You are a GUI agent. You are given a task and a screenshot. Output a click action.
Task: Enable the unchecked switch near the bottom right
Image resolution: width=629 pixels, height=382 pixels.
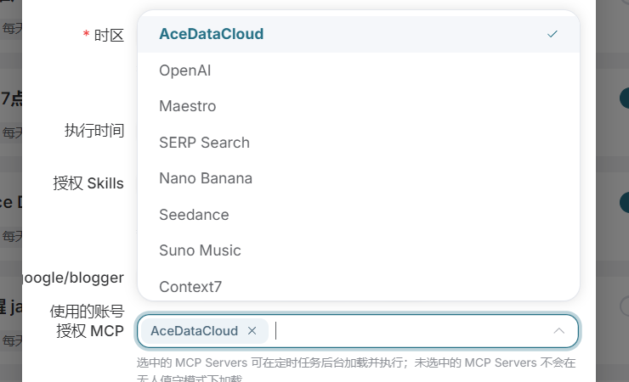[624, 306]
